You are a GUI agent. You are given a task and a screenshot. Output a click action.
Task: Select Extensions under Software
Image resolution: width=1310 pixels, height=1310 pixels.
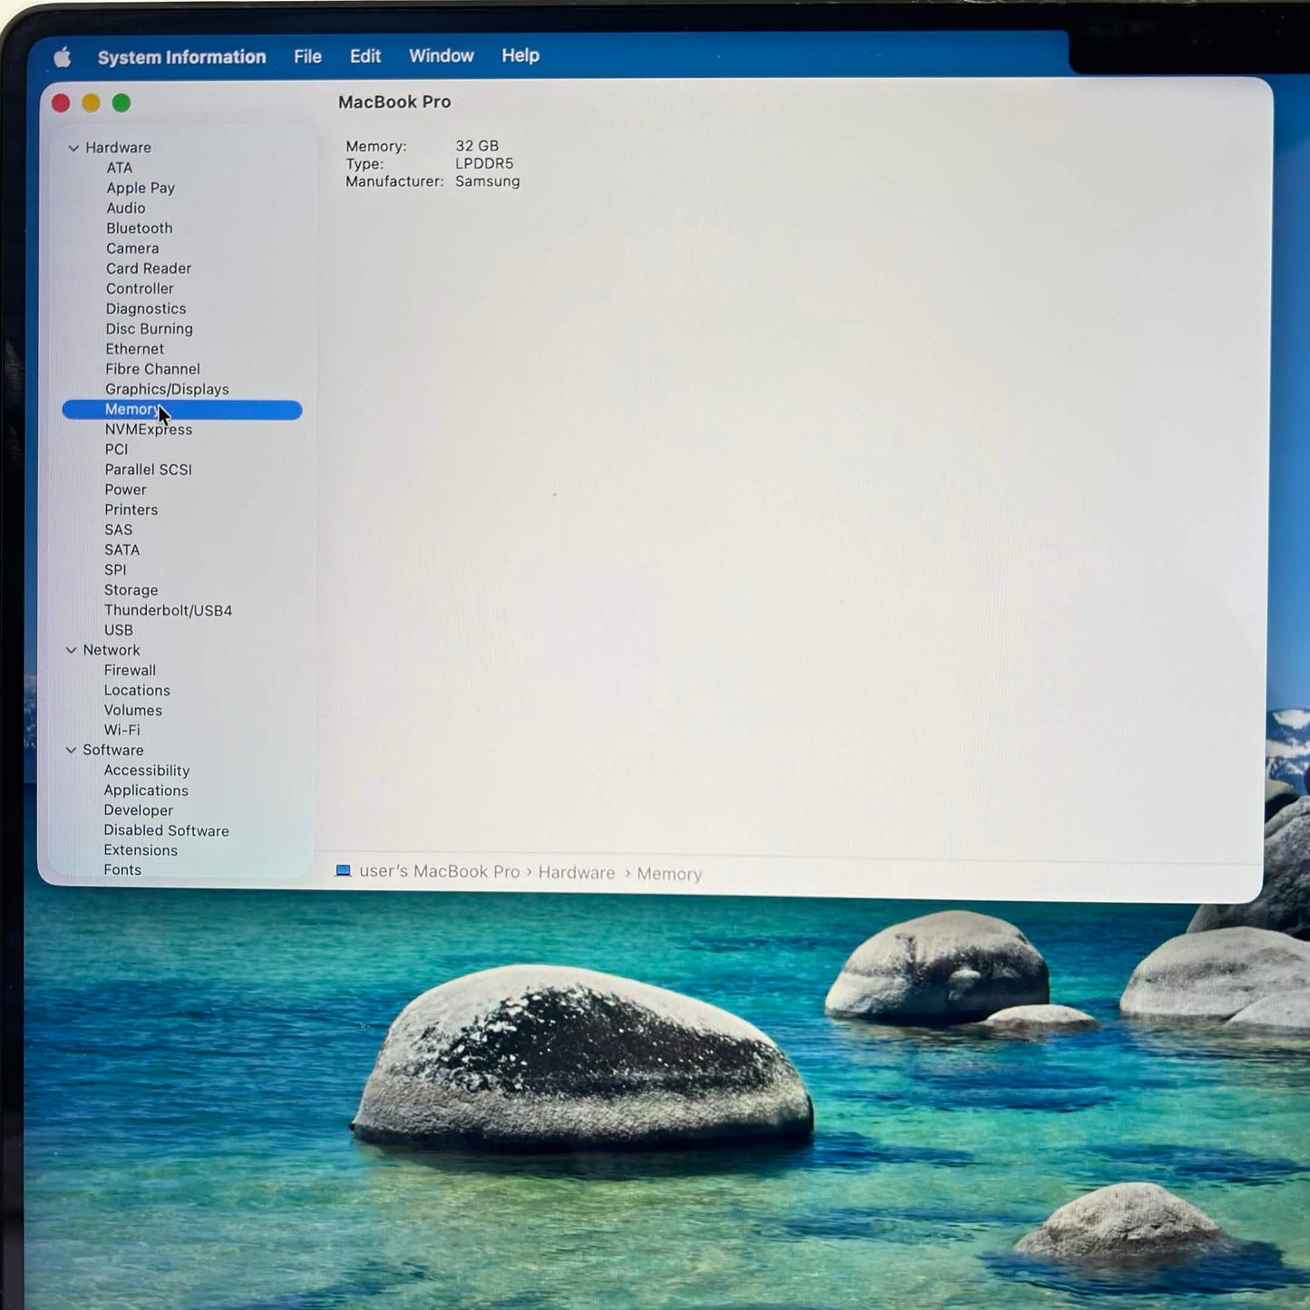(x=141, y=850)
